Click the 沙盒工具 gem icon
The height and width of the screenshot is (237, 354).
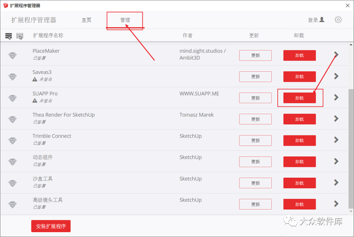[x=12, y=183]
